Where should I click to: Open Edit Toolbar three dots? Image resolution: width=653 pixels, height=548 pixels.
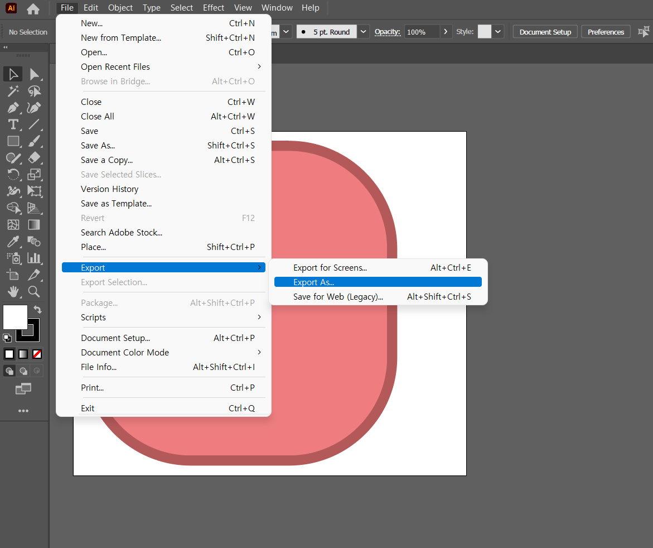point(23,411)
